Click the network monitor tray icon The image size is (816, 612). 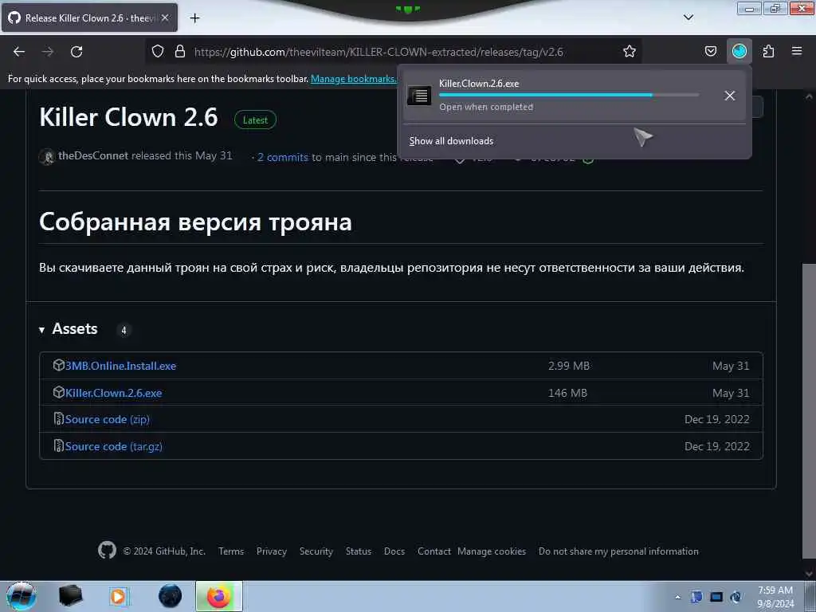coord(716,597)
